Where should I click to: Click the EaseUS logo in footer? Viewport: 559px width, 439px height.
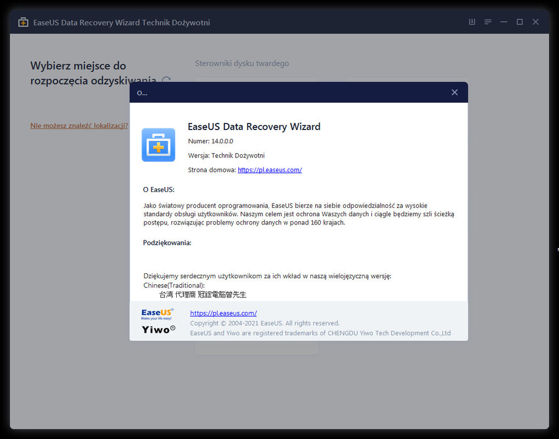[x=157, y=314]
